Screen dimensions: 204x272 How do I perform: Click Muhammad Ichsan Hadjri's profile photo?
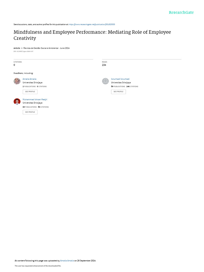[17, 101]
